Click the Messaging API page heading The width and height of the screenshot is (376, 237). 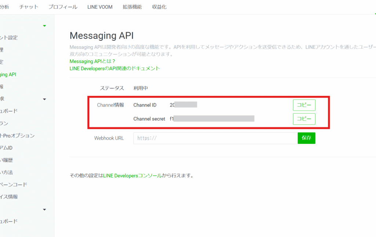101,36
